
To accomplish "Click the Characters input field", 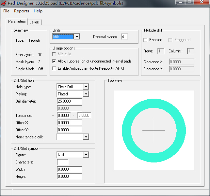I will coord(63,162).
